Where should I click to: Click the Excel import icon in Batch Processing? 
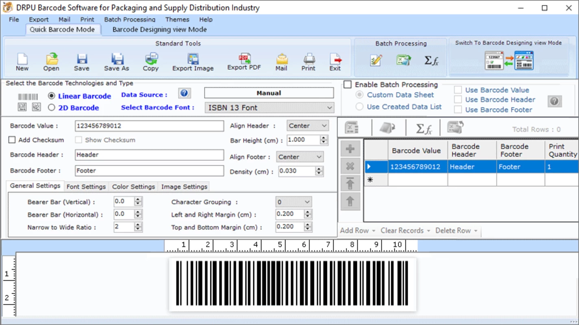tap(403, 61)
